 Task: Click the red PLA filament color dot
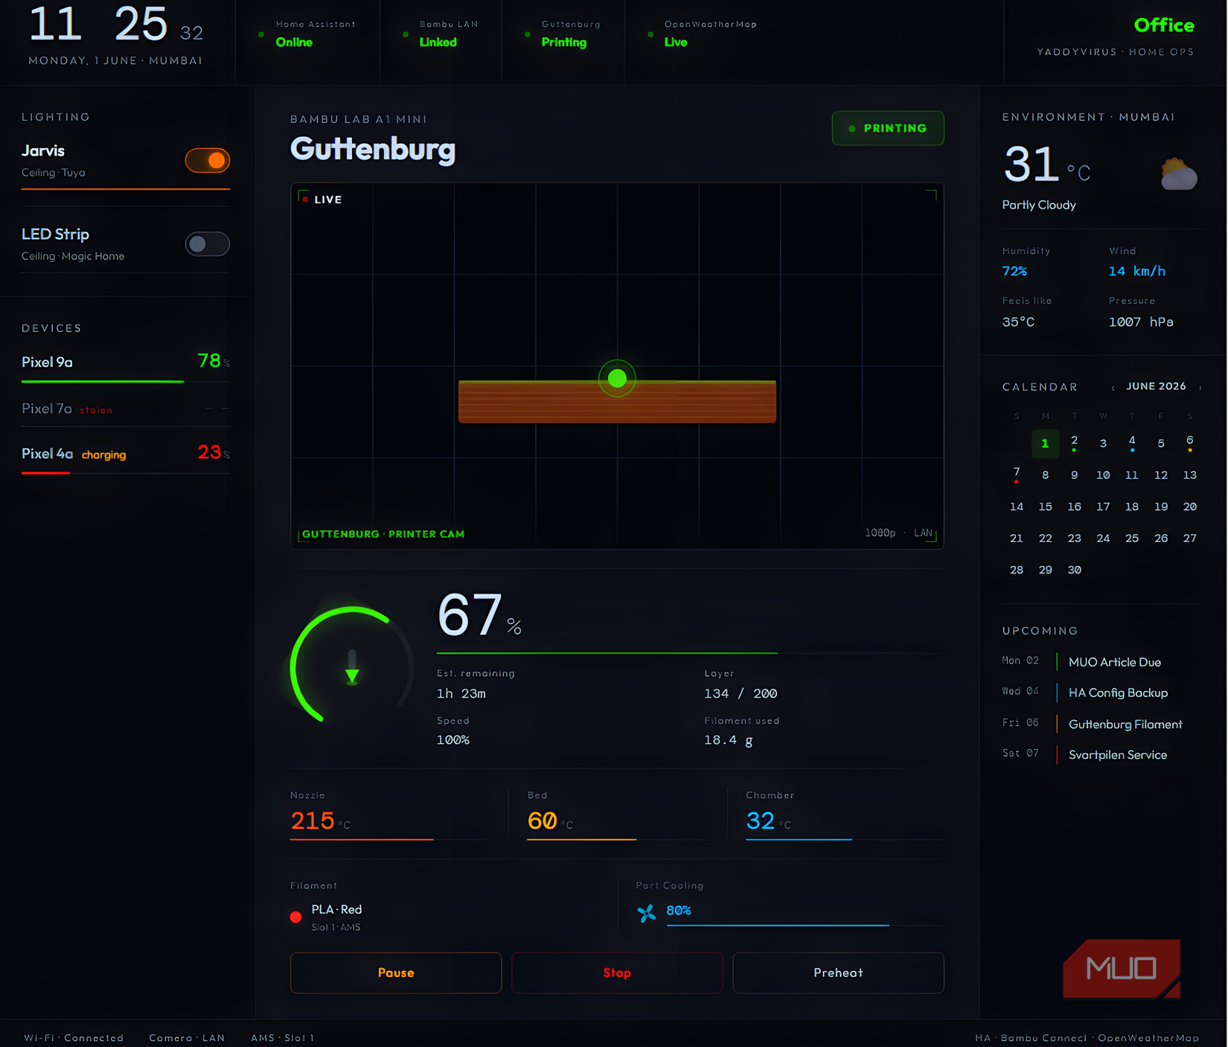(295, 917)
